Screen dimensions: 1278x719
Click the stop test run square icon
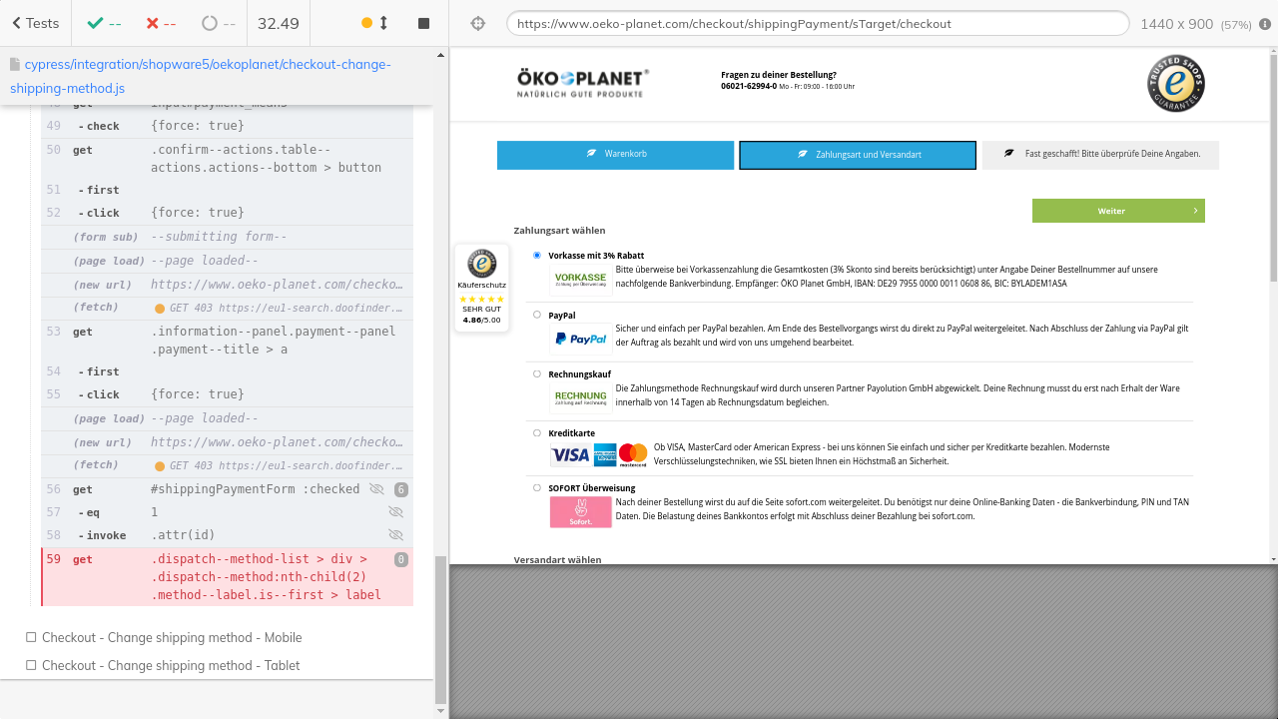(x=423, y=23)
